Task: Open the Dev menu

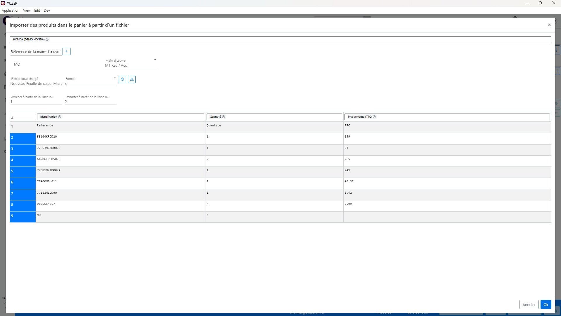Action: click(47, 11)
